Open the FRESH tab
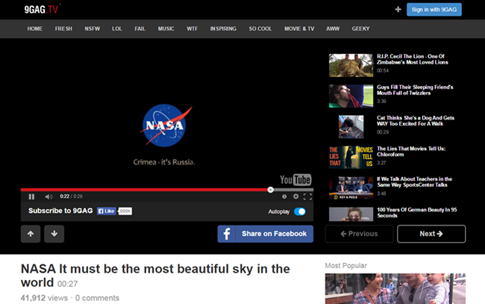This screenshot has height=304, width=485. pos(63,28)
